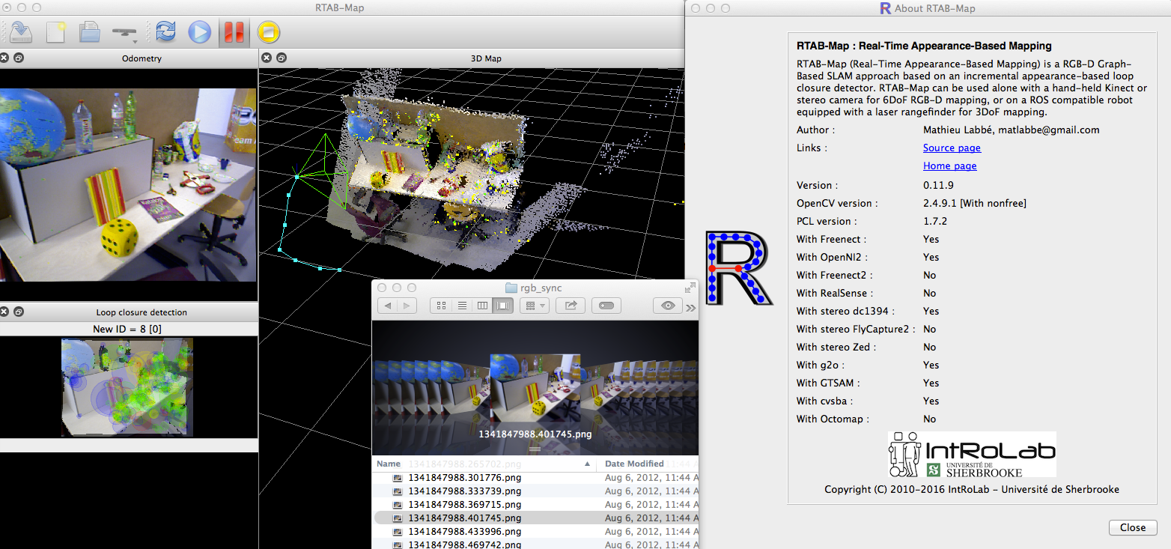The width and height of the screenshot is (1171, 549).
Task: Click the blue refresh arrows toolbar icon
Action: coord(165,31)
